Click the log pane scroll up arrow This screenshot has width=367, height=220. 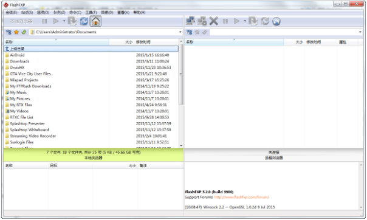pos(361,165)
